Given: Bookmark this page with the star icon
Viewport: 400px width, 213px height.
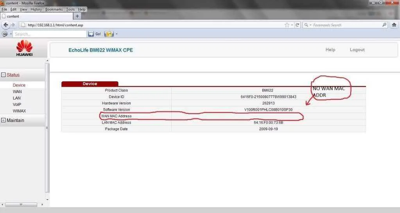Looking at the screenshot, I should (287, 25).
